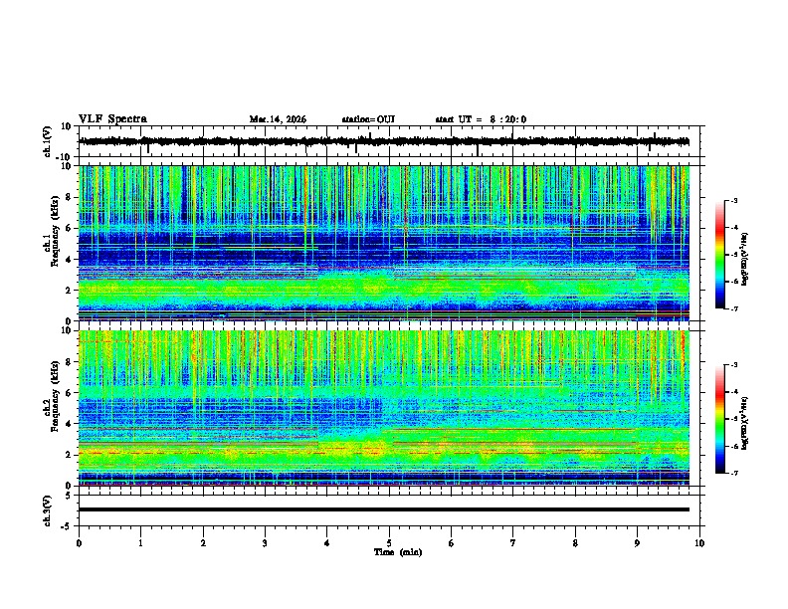
Task: Click the 'ch.1(V)' waveform axis label
Action: [48, 141]
